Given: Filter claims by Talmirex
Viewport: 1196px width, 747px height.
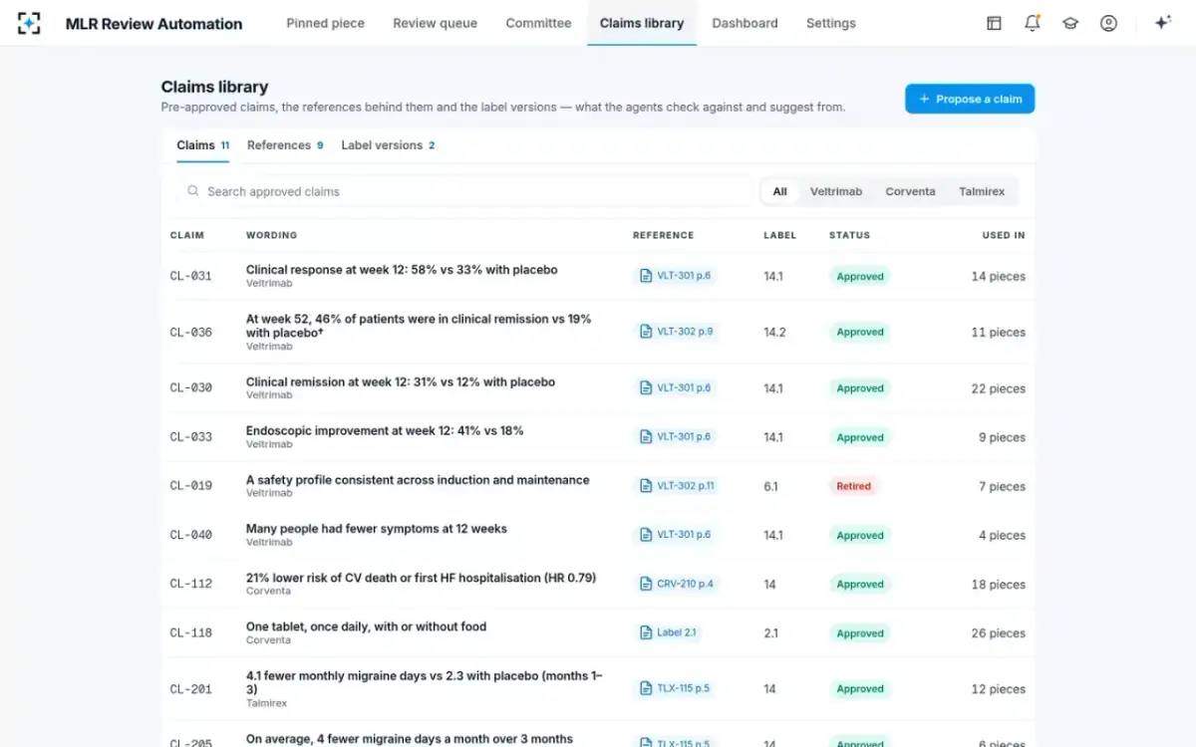Looking at the screenshot, I should 982,191.
